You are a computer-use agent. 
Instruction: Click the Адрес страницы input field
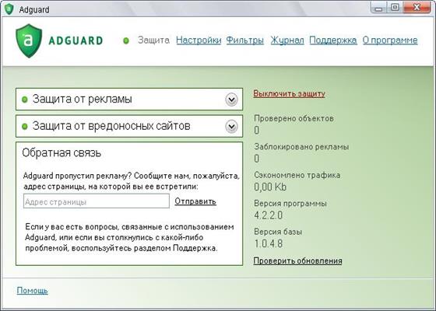coord(97,201)
